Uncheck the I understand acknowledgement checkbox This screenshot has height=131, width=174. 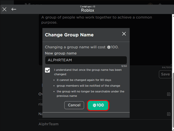pyautogui.click(x=47, y=70)
